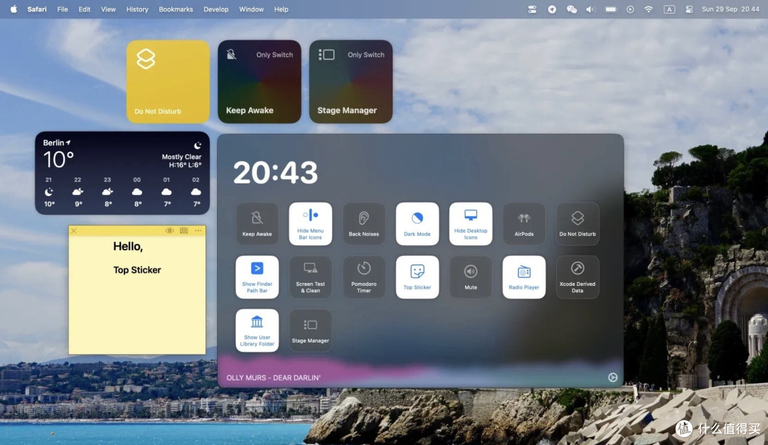Click the Stage Manager desktop widget

351,82
